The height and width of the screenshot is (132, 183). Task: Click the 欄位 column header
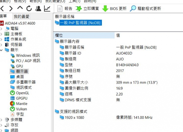(x=84, y=35)
